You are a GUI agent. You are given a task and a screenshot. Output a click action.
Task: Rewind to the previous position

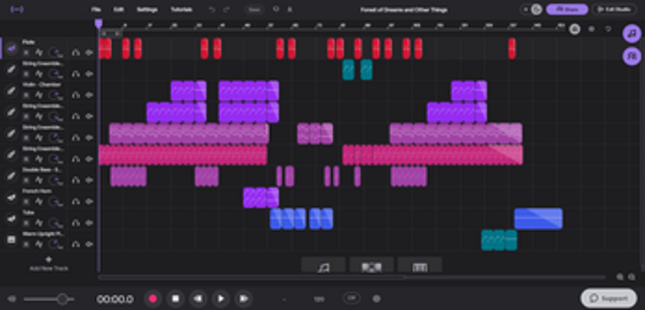[x=198, y=299]
